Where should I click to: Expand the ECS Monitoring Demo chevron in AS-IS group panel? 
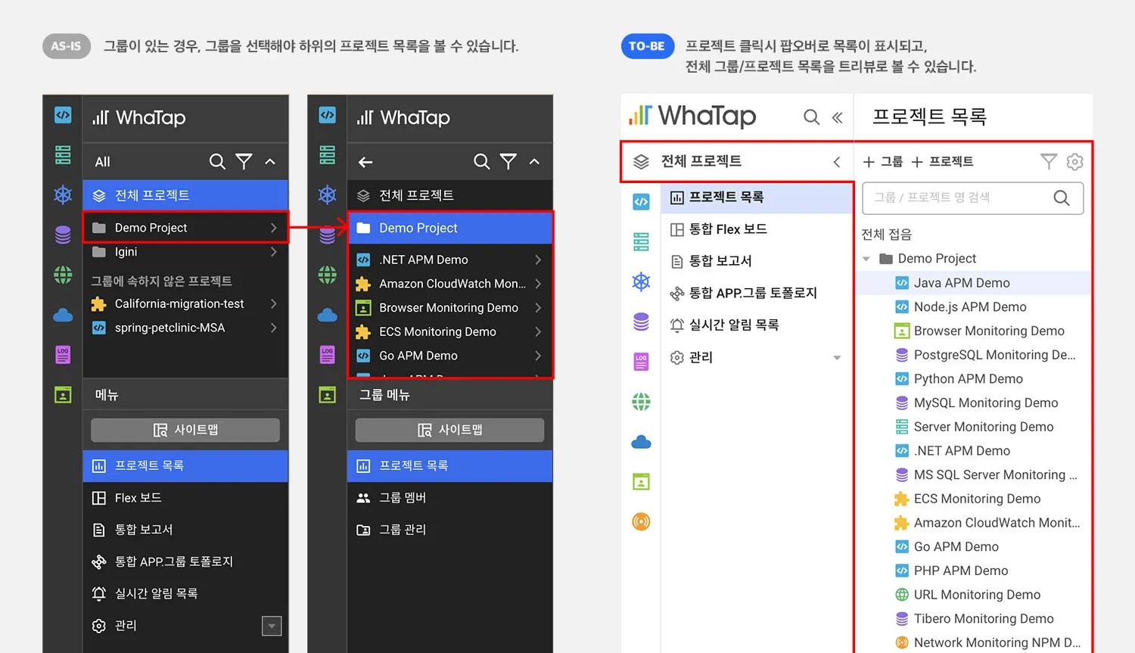538,331
